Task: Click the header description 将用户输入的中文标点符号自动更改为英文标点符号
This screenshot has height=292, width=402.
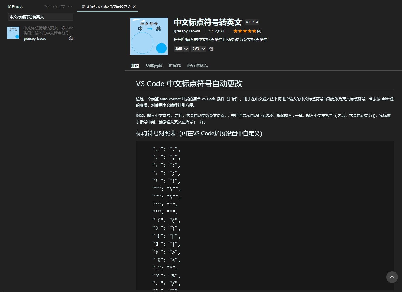Action: pyautogui.click(x=221, y=39)
